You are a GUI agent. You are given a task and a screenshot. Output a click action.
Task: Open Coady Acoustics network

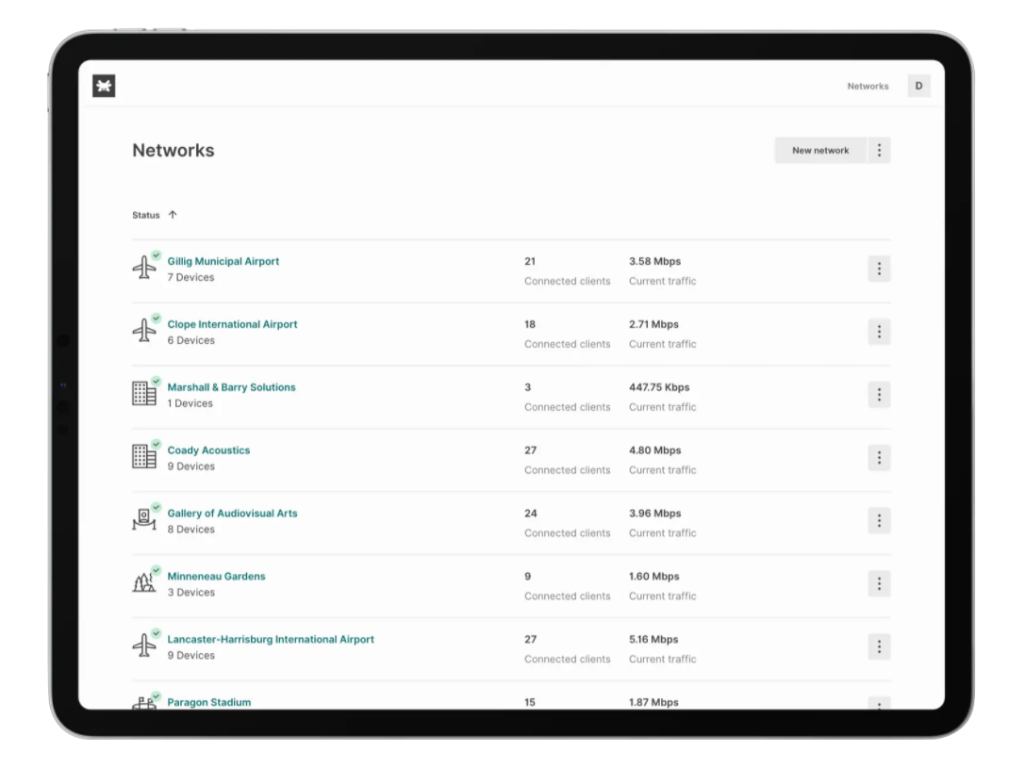coord(208,450)
